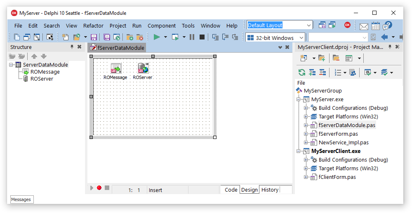Collapse the MyServer.exe project node

(x=299, y=99)
